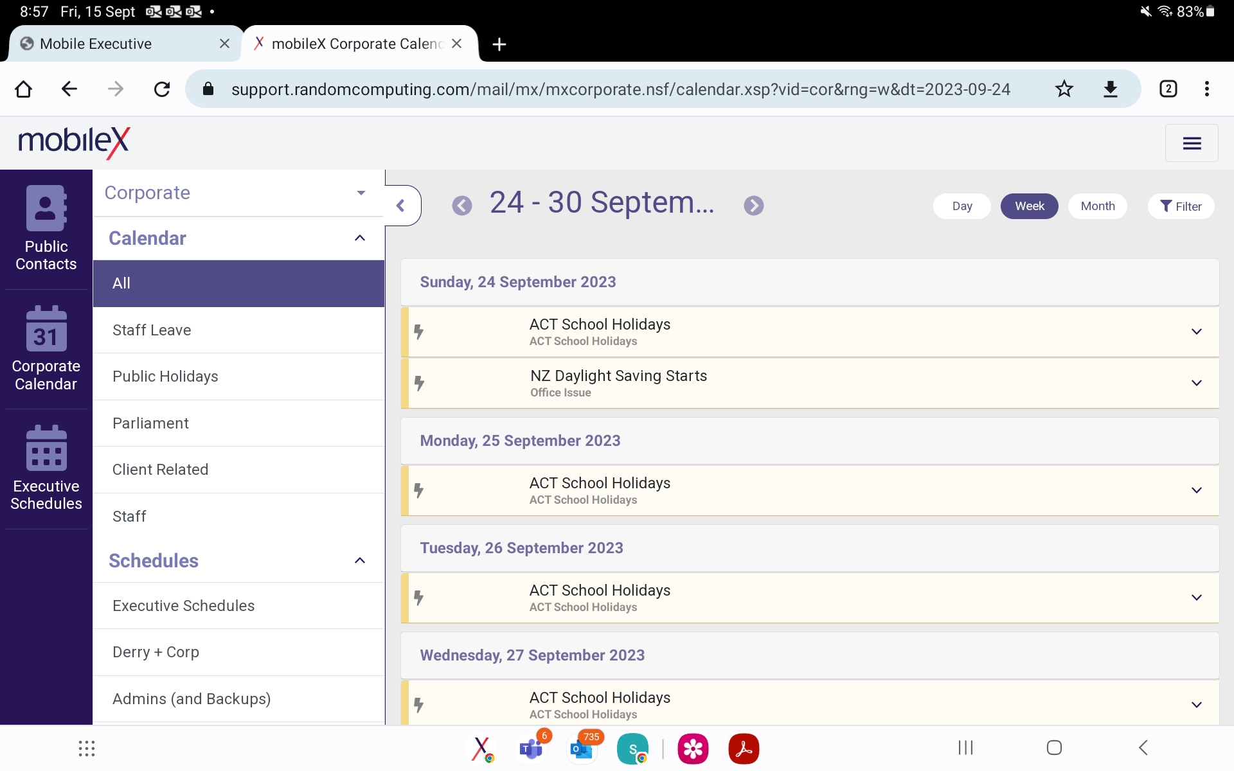Bookmark page with star icon
Screen dimensions: 1234x771
pyautogui.click(x=1064, y=89)
